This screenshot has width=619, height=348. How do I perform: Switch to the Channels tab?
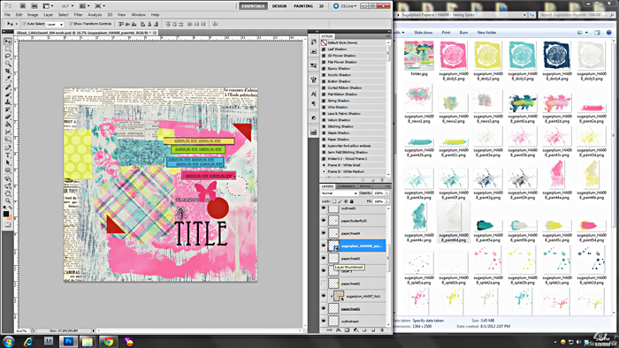347,186
